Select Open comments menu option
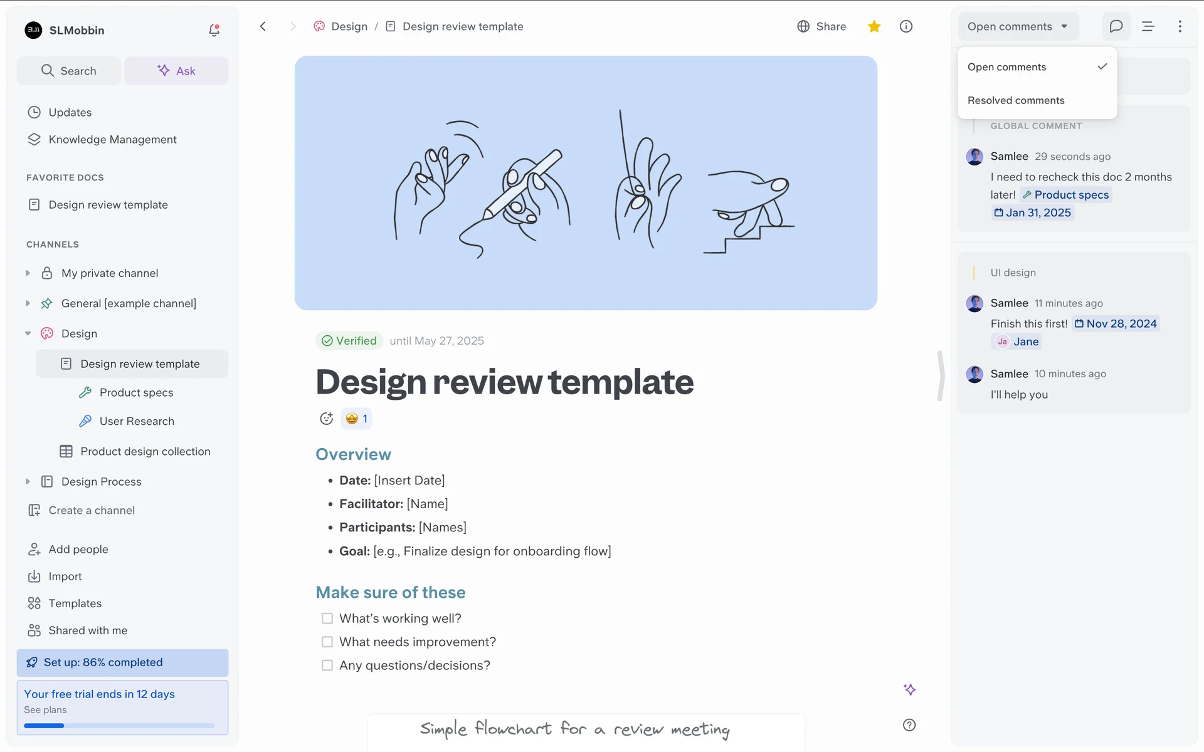This screenshot has width=1204, height=752. [1006, 67]
